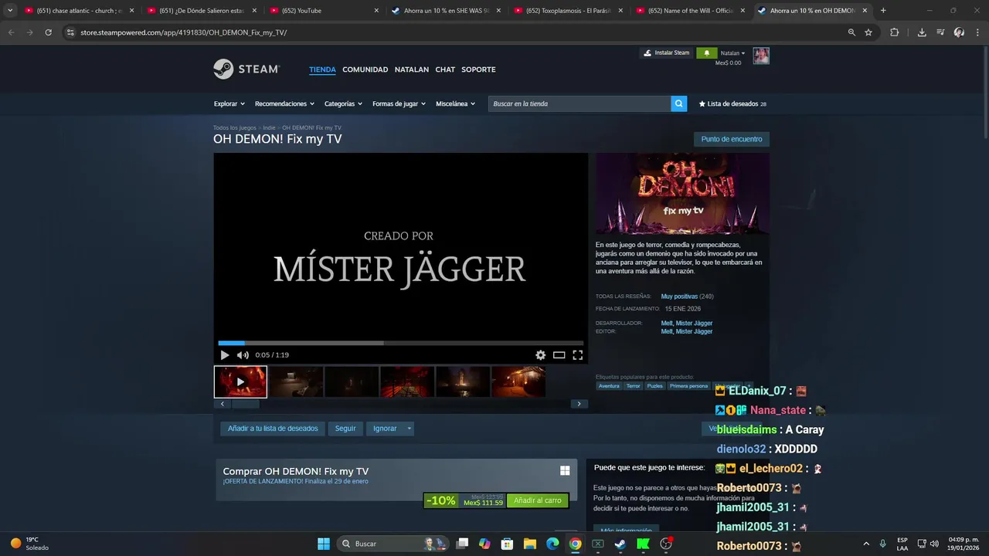The height and width of the screenshot is (556, 989).
Task: Open a new browser tab
Action: [883, 11]
